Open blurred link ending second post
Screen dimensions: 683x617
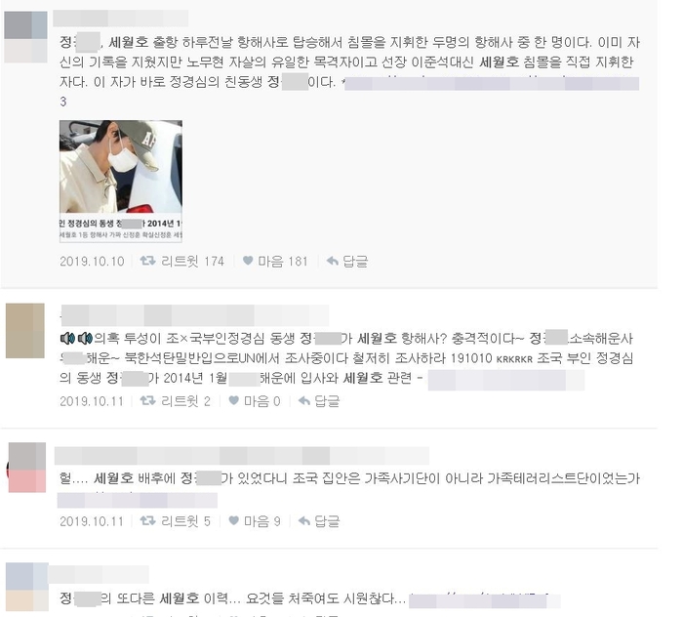(506, 380)
